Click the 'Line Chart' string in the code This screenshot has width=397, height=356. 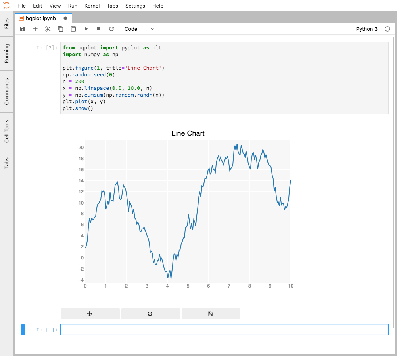143,68
